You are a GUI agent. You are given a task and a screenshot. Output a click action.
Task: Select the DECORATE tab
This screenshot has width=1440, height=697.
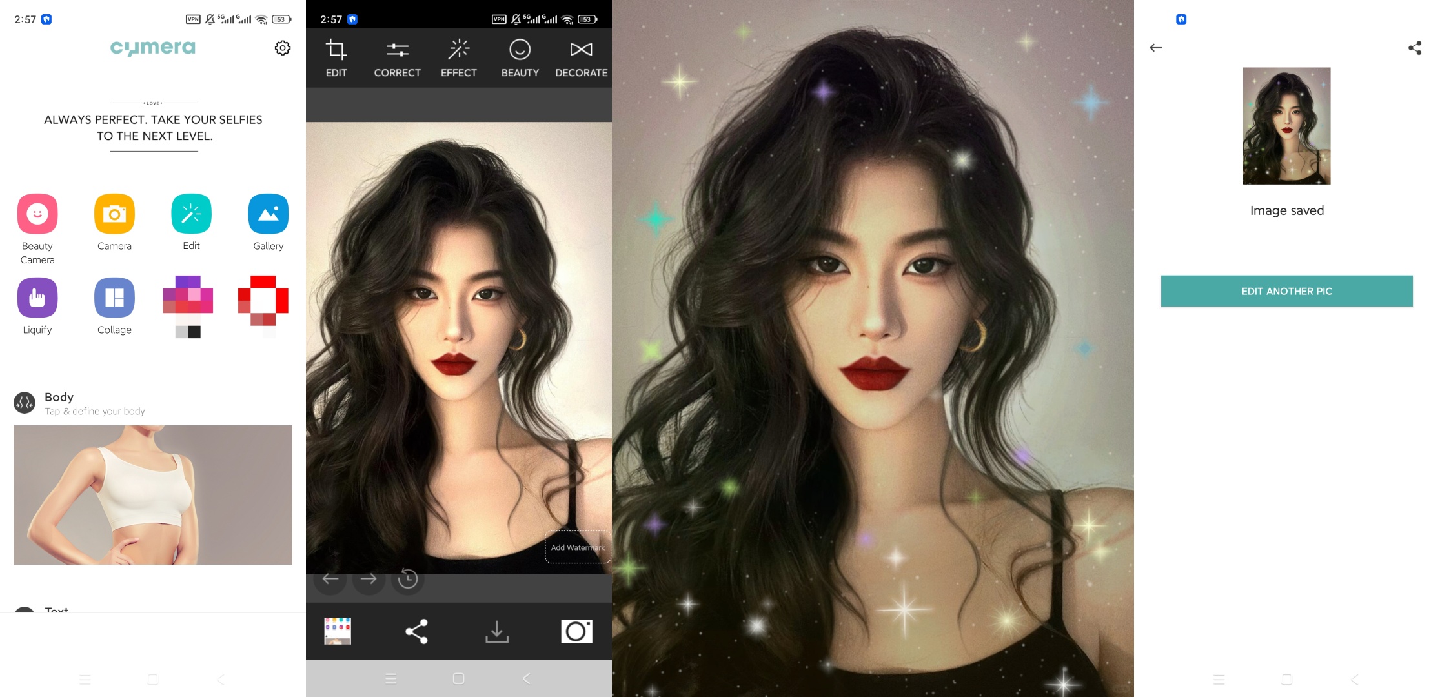pyautogui.click(x=581, y=58)
